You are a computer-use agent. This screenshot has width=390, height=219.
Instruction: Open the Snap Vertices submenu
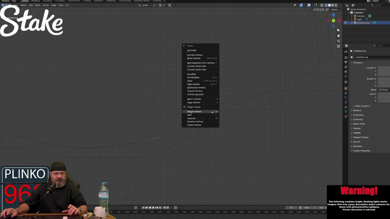click(x=200, y=103)
